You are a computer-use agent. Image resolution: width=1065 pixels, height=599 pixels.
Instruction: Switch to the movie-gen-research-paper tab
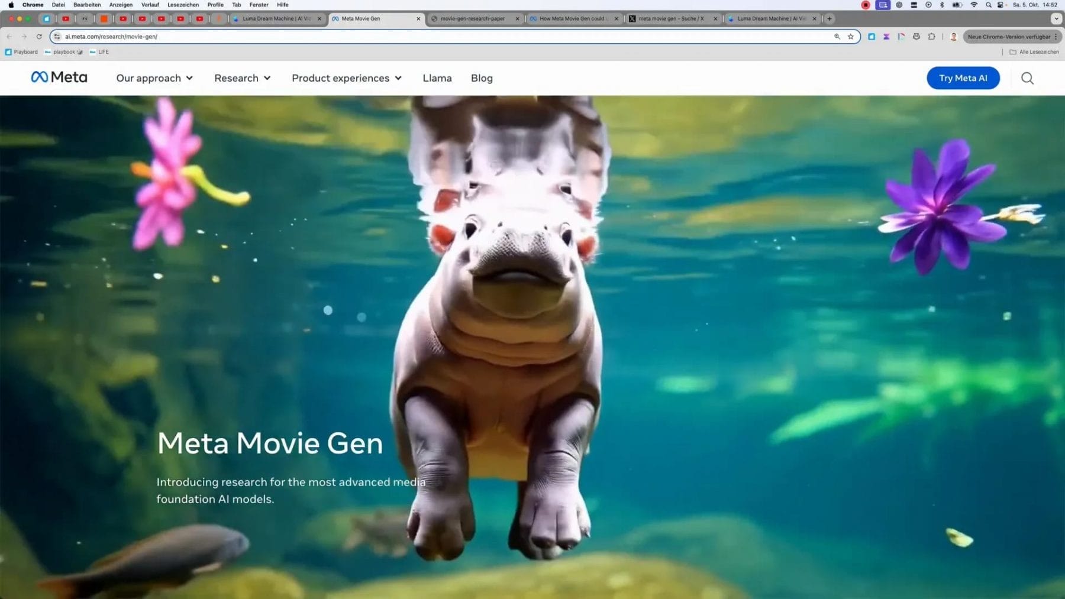pos(472,19)
